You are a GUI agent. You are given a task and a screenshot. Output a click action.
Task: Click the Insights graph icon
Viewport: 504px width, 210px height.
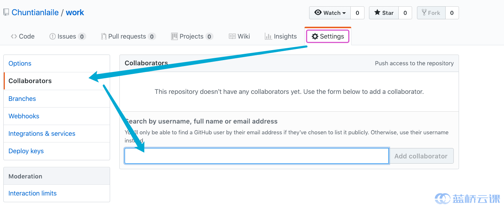268,36
